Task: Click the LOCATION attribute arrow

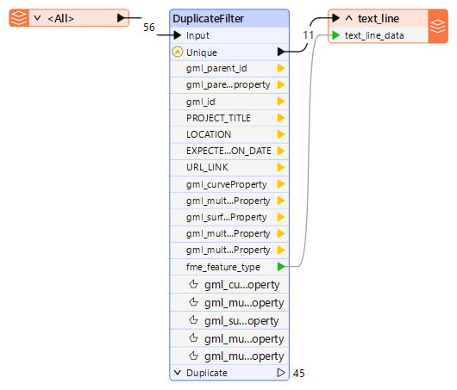Action: pyautogui.click(x=281, y=134)
